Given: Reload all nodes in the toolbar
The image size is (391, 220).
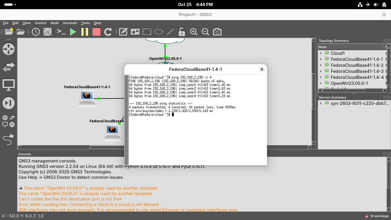Looking at the screenshot, I should point(108,32).
